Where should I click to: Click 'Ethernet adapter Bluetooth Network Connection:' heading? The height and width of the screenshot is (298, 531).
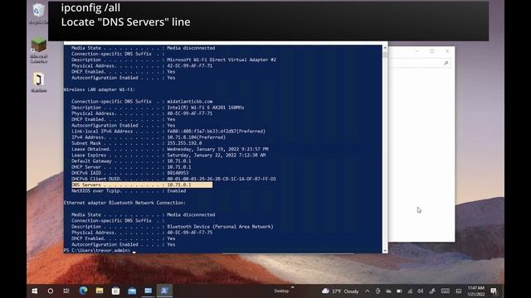pyautogui.click(x=124, y=203)
